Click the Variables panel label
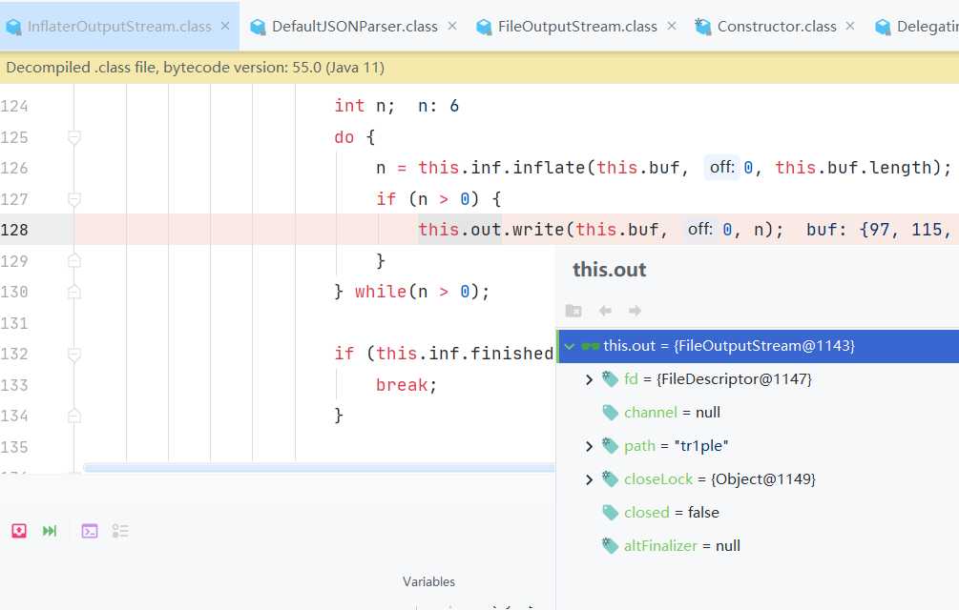Viewport: 959px width, 610px height. click(x=428, y=582)
